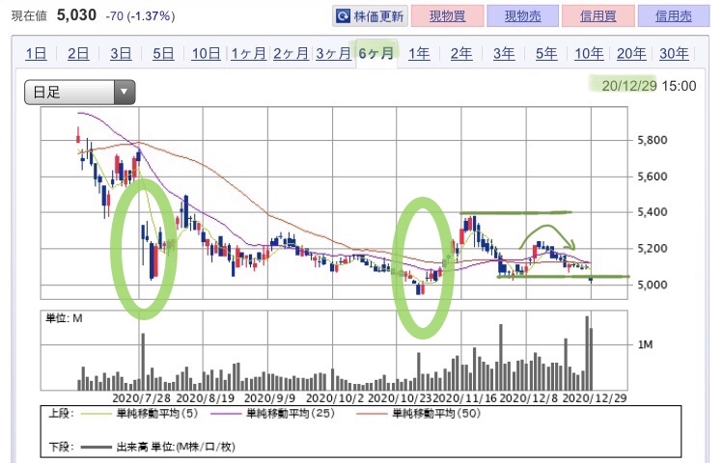723x463 pixels.
Task: Select the 1ヶ月 period tab
Action: pyautogui.click(x=248, y=53)
